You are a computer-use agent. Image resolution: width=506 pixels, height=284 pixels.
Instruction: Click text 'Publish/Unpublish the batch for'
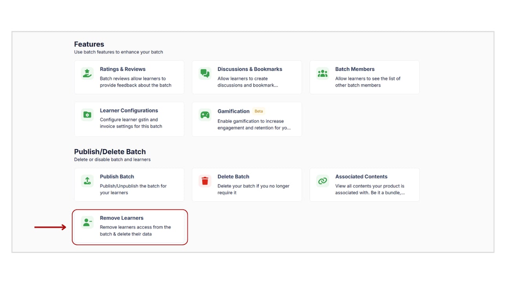pyautogui.click(x=133, y=186)
